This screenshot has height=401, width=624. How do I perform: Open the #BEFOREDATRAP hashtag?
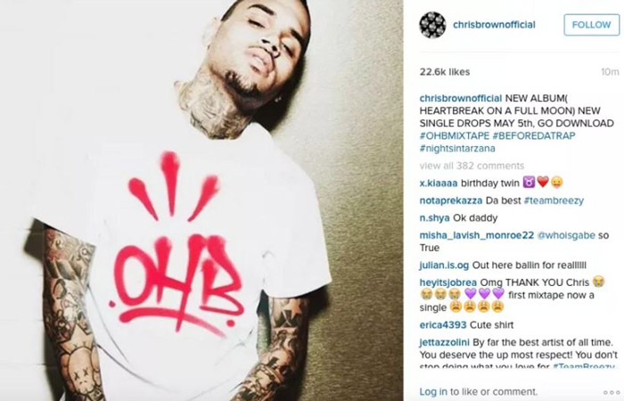(534, 135)
